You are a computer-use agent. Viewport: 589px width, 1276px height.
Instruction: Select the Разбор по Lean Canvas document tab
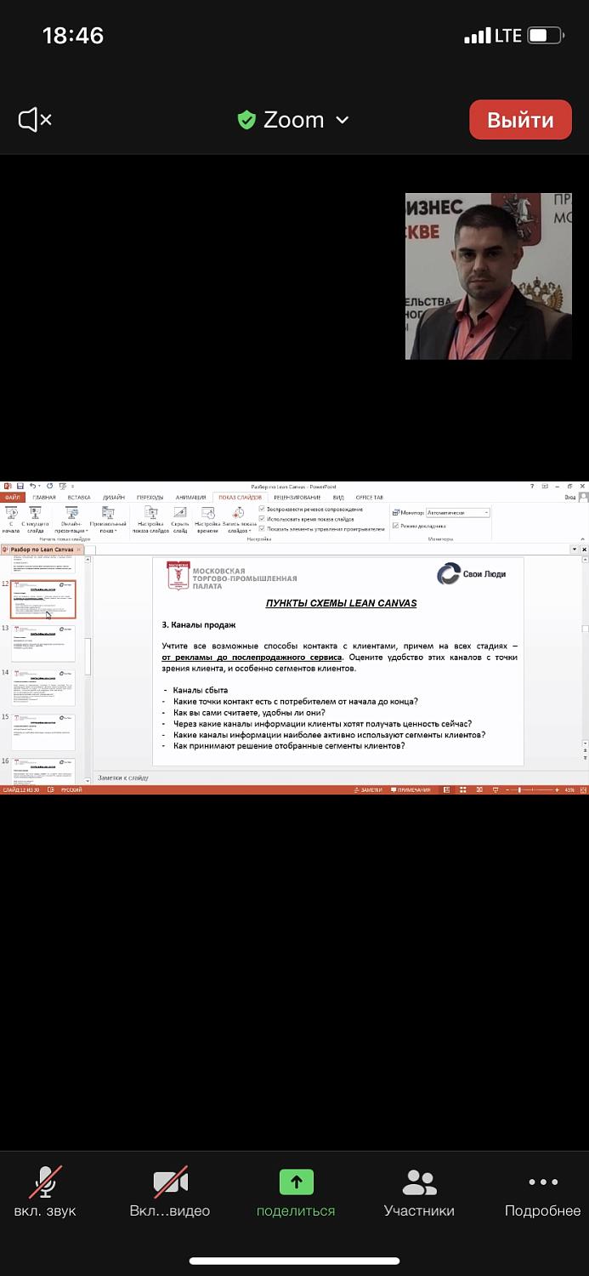tap(41, 550)
